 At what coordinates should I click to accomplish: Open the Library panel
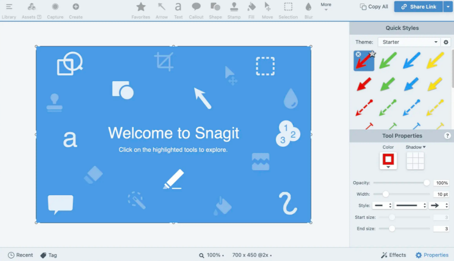(9, 11)
